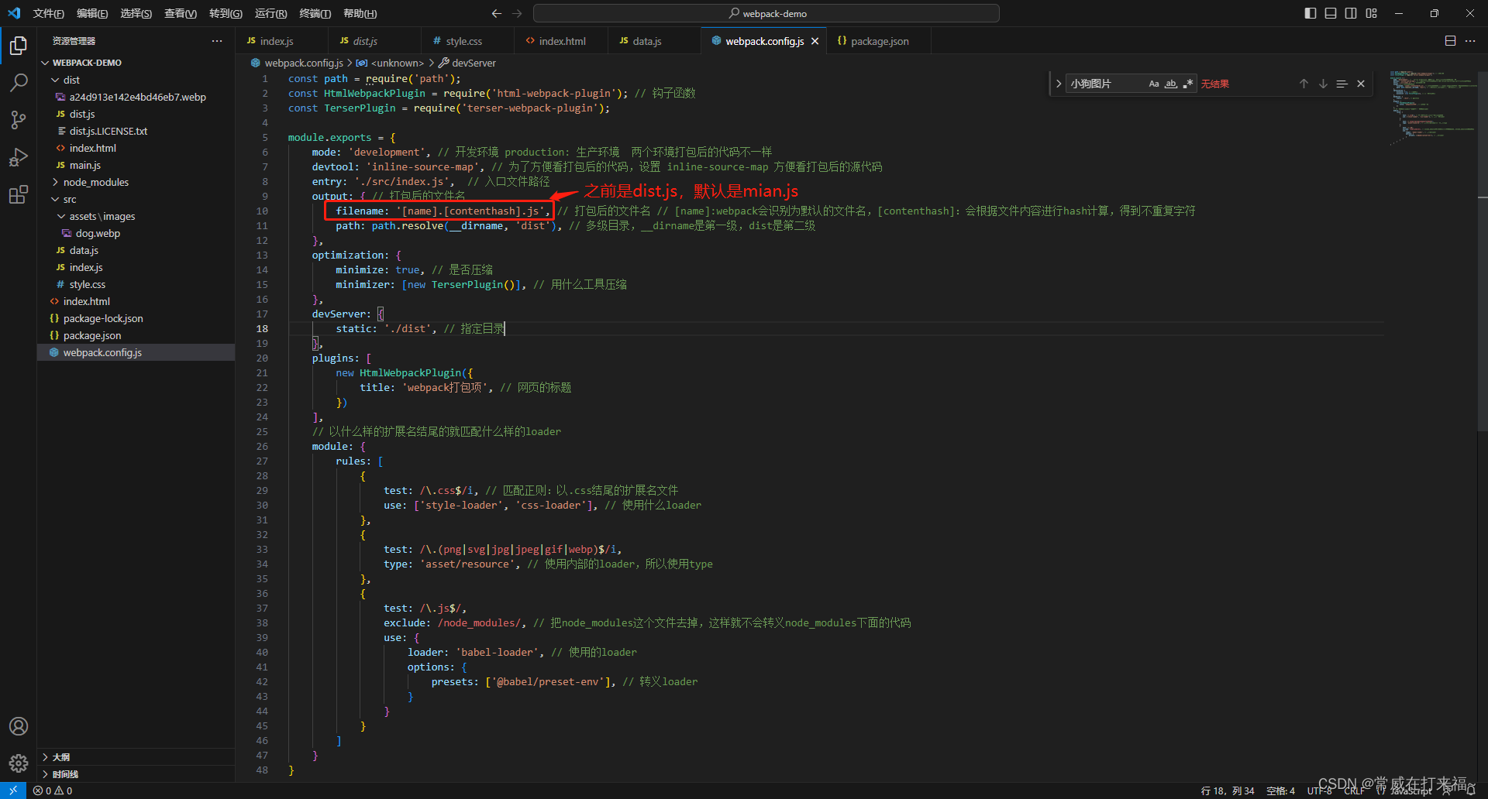Expand the outline section at bottom
Image resolution: width=1488 pixels, height=799 pixels.
(x=136, y=757)
